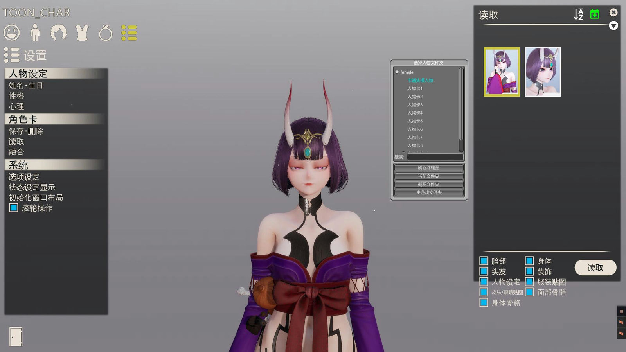Open the Face editing category icon
This screenshot has height=352, width=626.
(12, 32)
